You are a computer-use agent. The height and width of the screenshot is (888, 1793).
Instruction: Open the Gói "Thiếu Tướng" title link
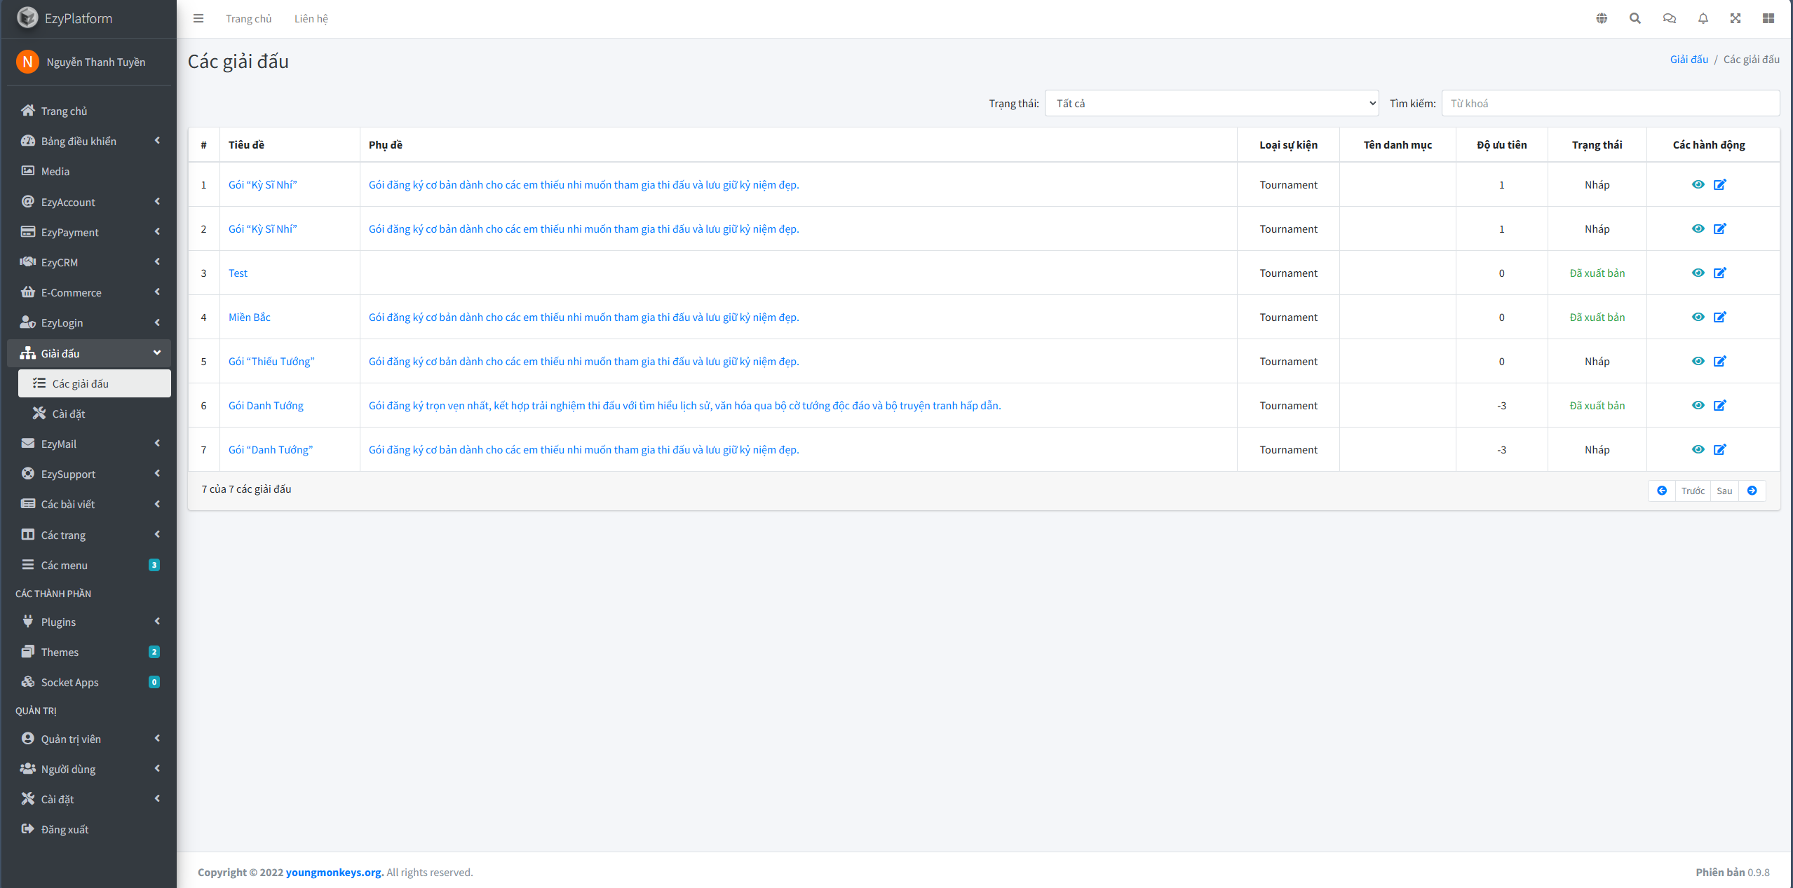tap(271, 361)
